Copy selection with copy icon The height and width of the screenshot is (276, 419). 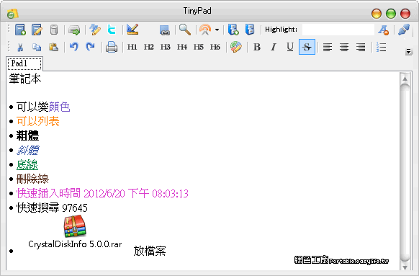pyautogui.click(x=37, y=47)
